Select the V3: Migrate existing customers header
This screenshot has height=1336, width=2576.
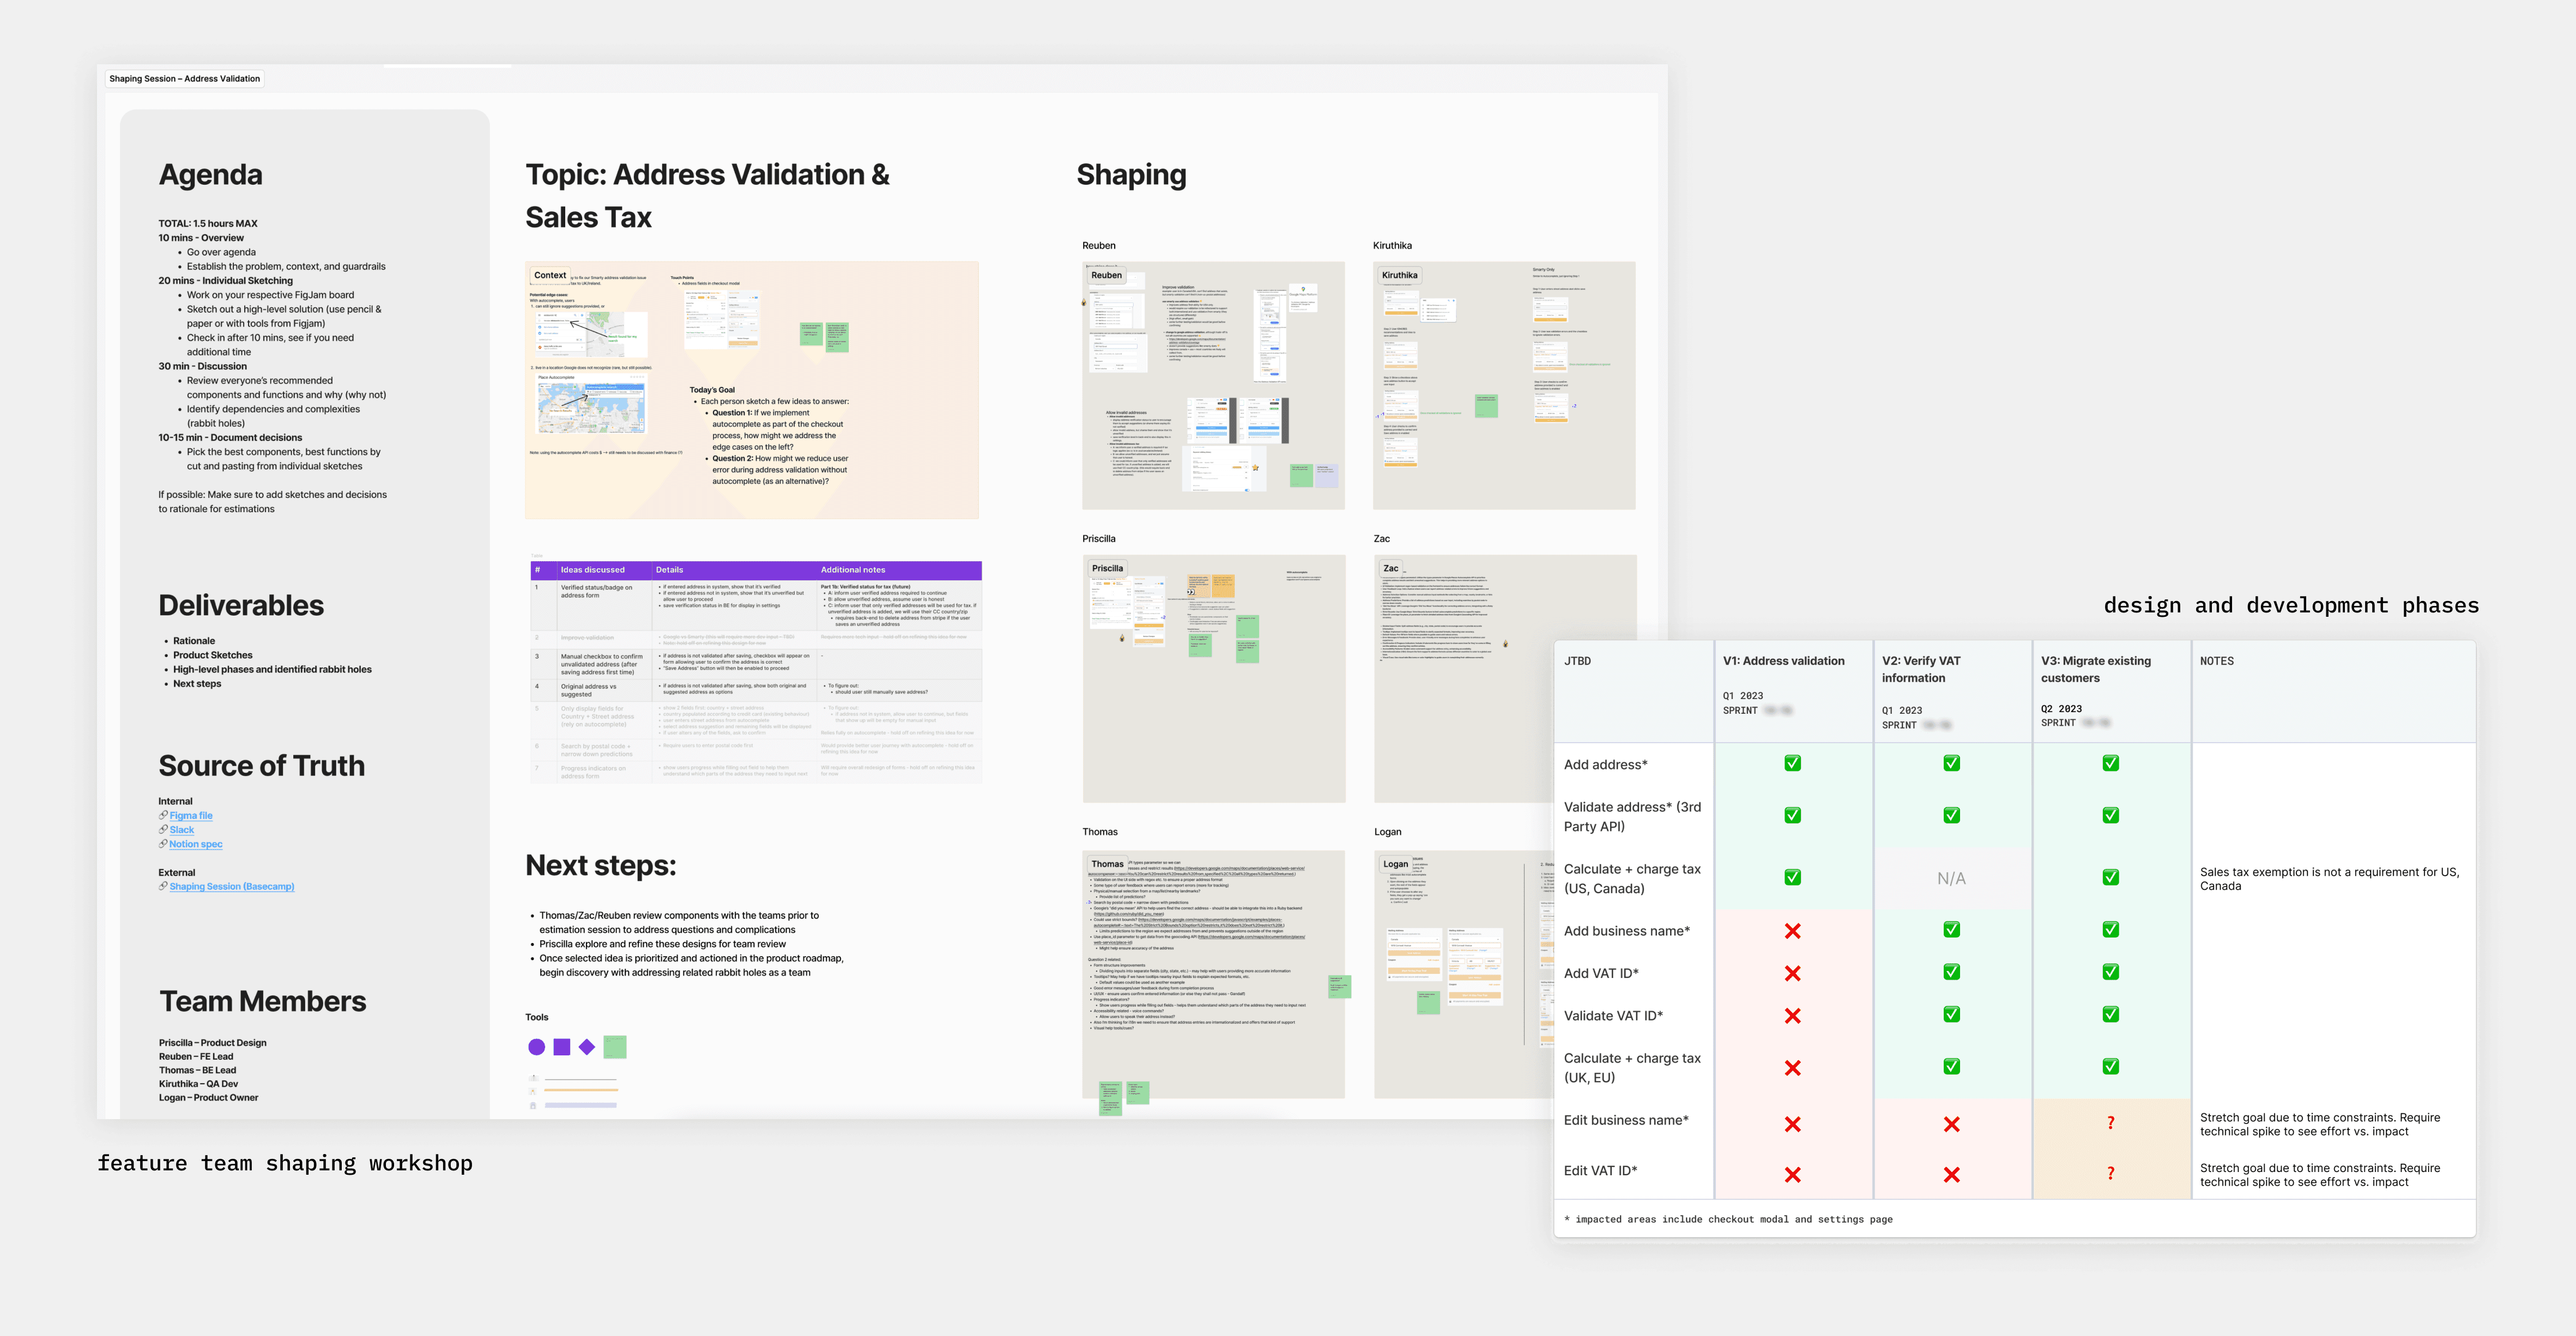click(2095, 669)
